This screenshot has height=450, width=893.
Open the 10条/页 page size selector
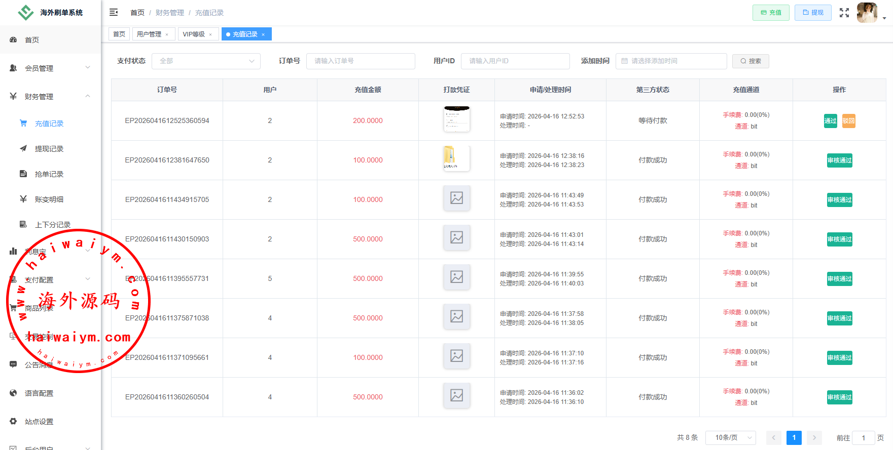[x=730, y=438]
